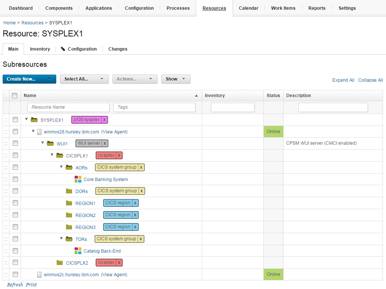386x289 pixels.
Task: Click the Core Banking System component icon
Action: point(78,179)
